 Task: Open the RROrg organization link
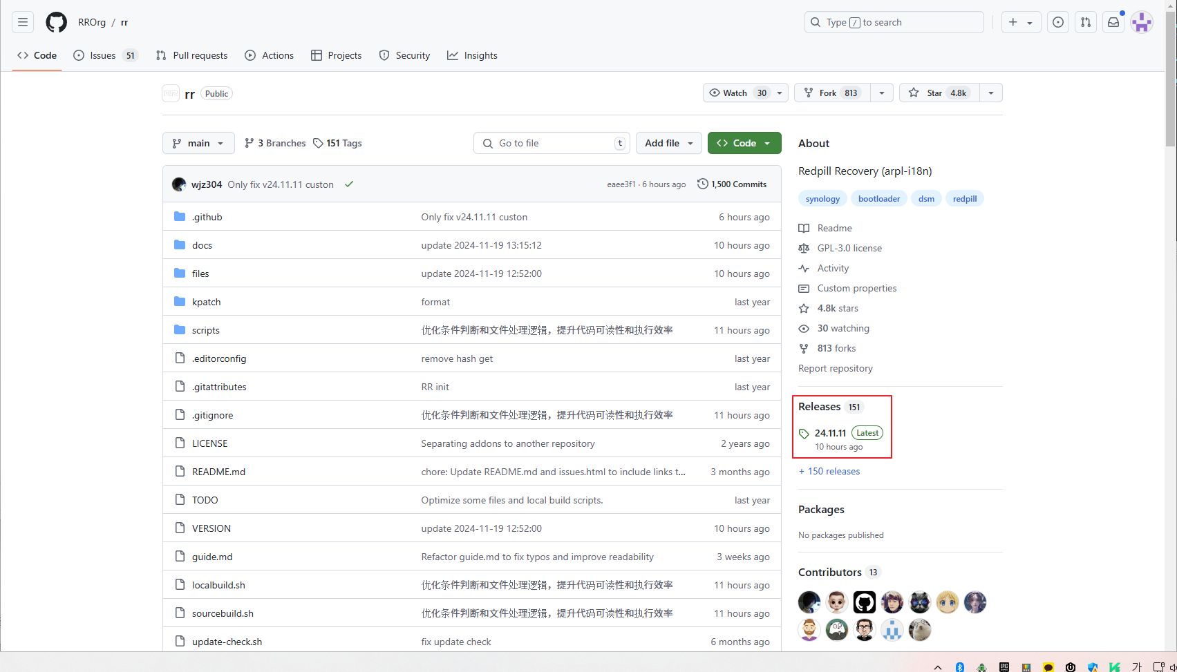point(92,22)
